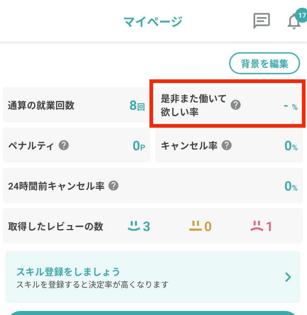Tap the キャンセル率 0% value

point(291,146)
